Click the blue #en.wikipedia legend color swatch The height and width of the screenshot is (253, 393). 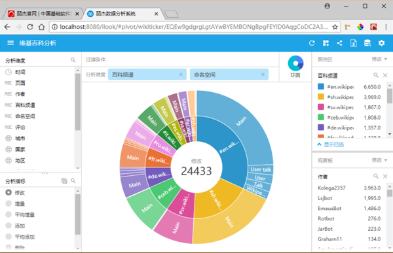point(321,86)
